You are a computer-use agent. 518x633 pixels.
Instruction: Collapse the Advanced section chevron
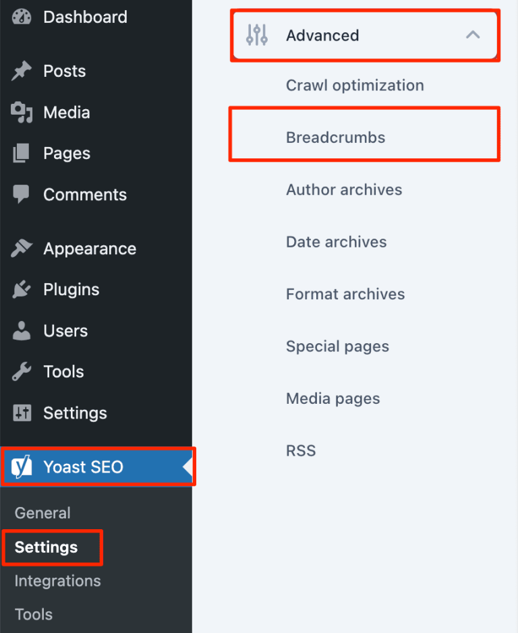tap(473, 35)
